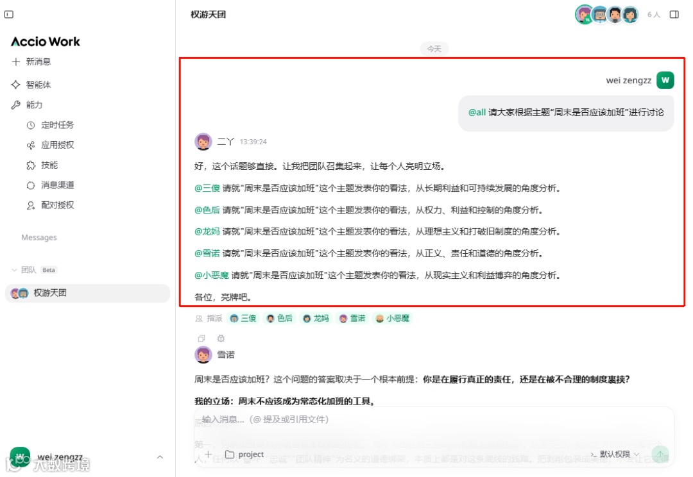Click the plus attachment icon in input
693x477 pixels.
(208, 455)
